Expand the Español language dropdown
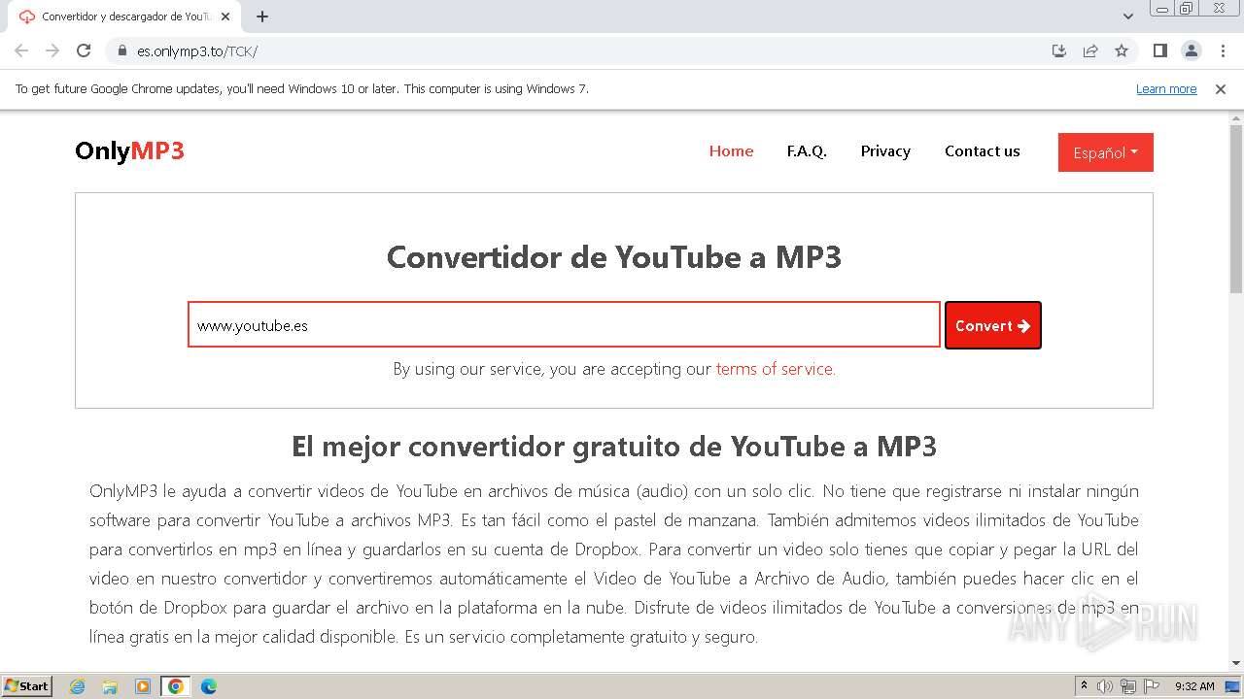This screenshot has width=1244, height=699. (x=1106, y=152)
